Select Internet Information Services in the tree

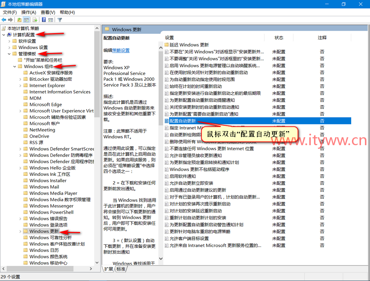pos(60,92)
